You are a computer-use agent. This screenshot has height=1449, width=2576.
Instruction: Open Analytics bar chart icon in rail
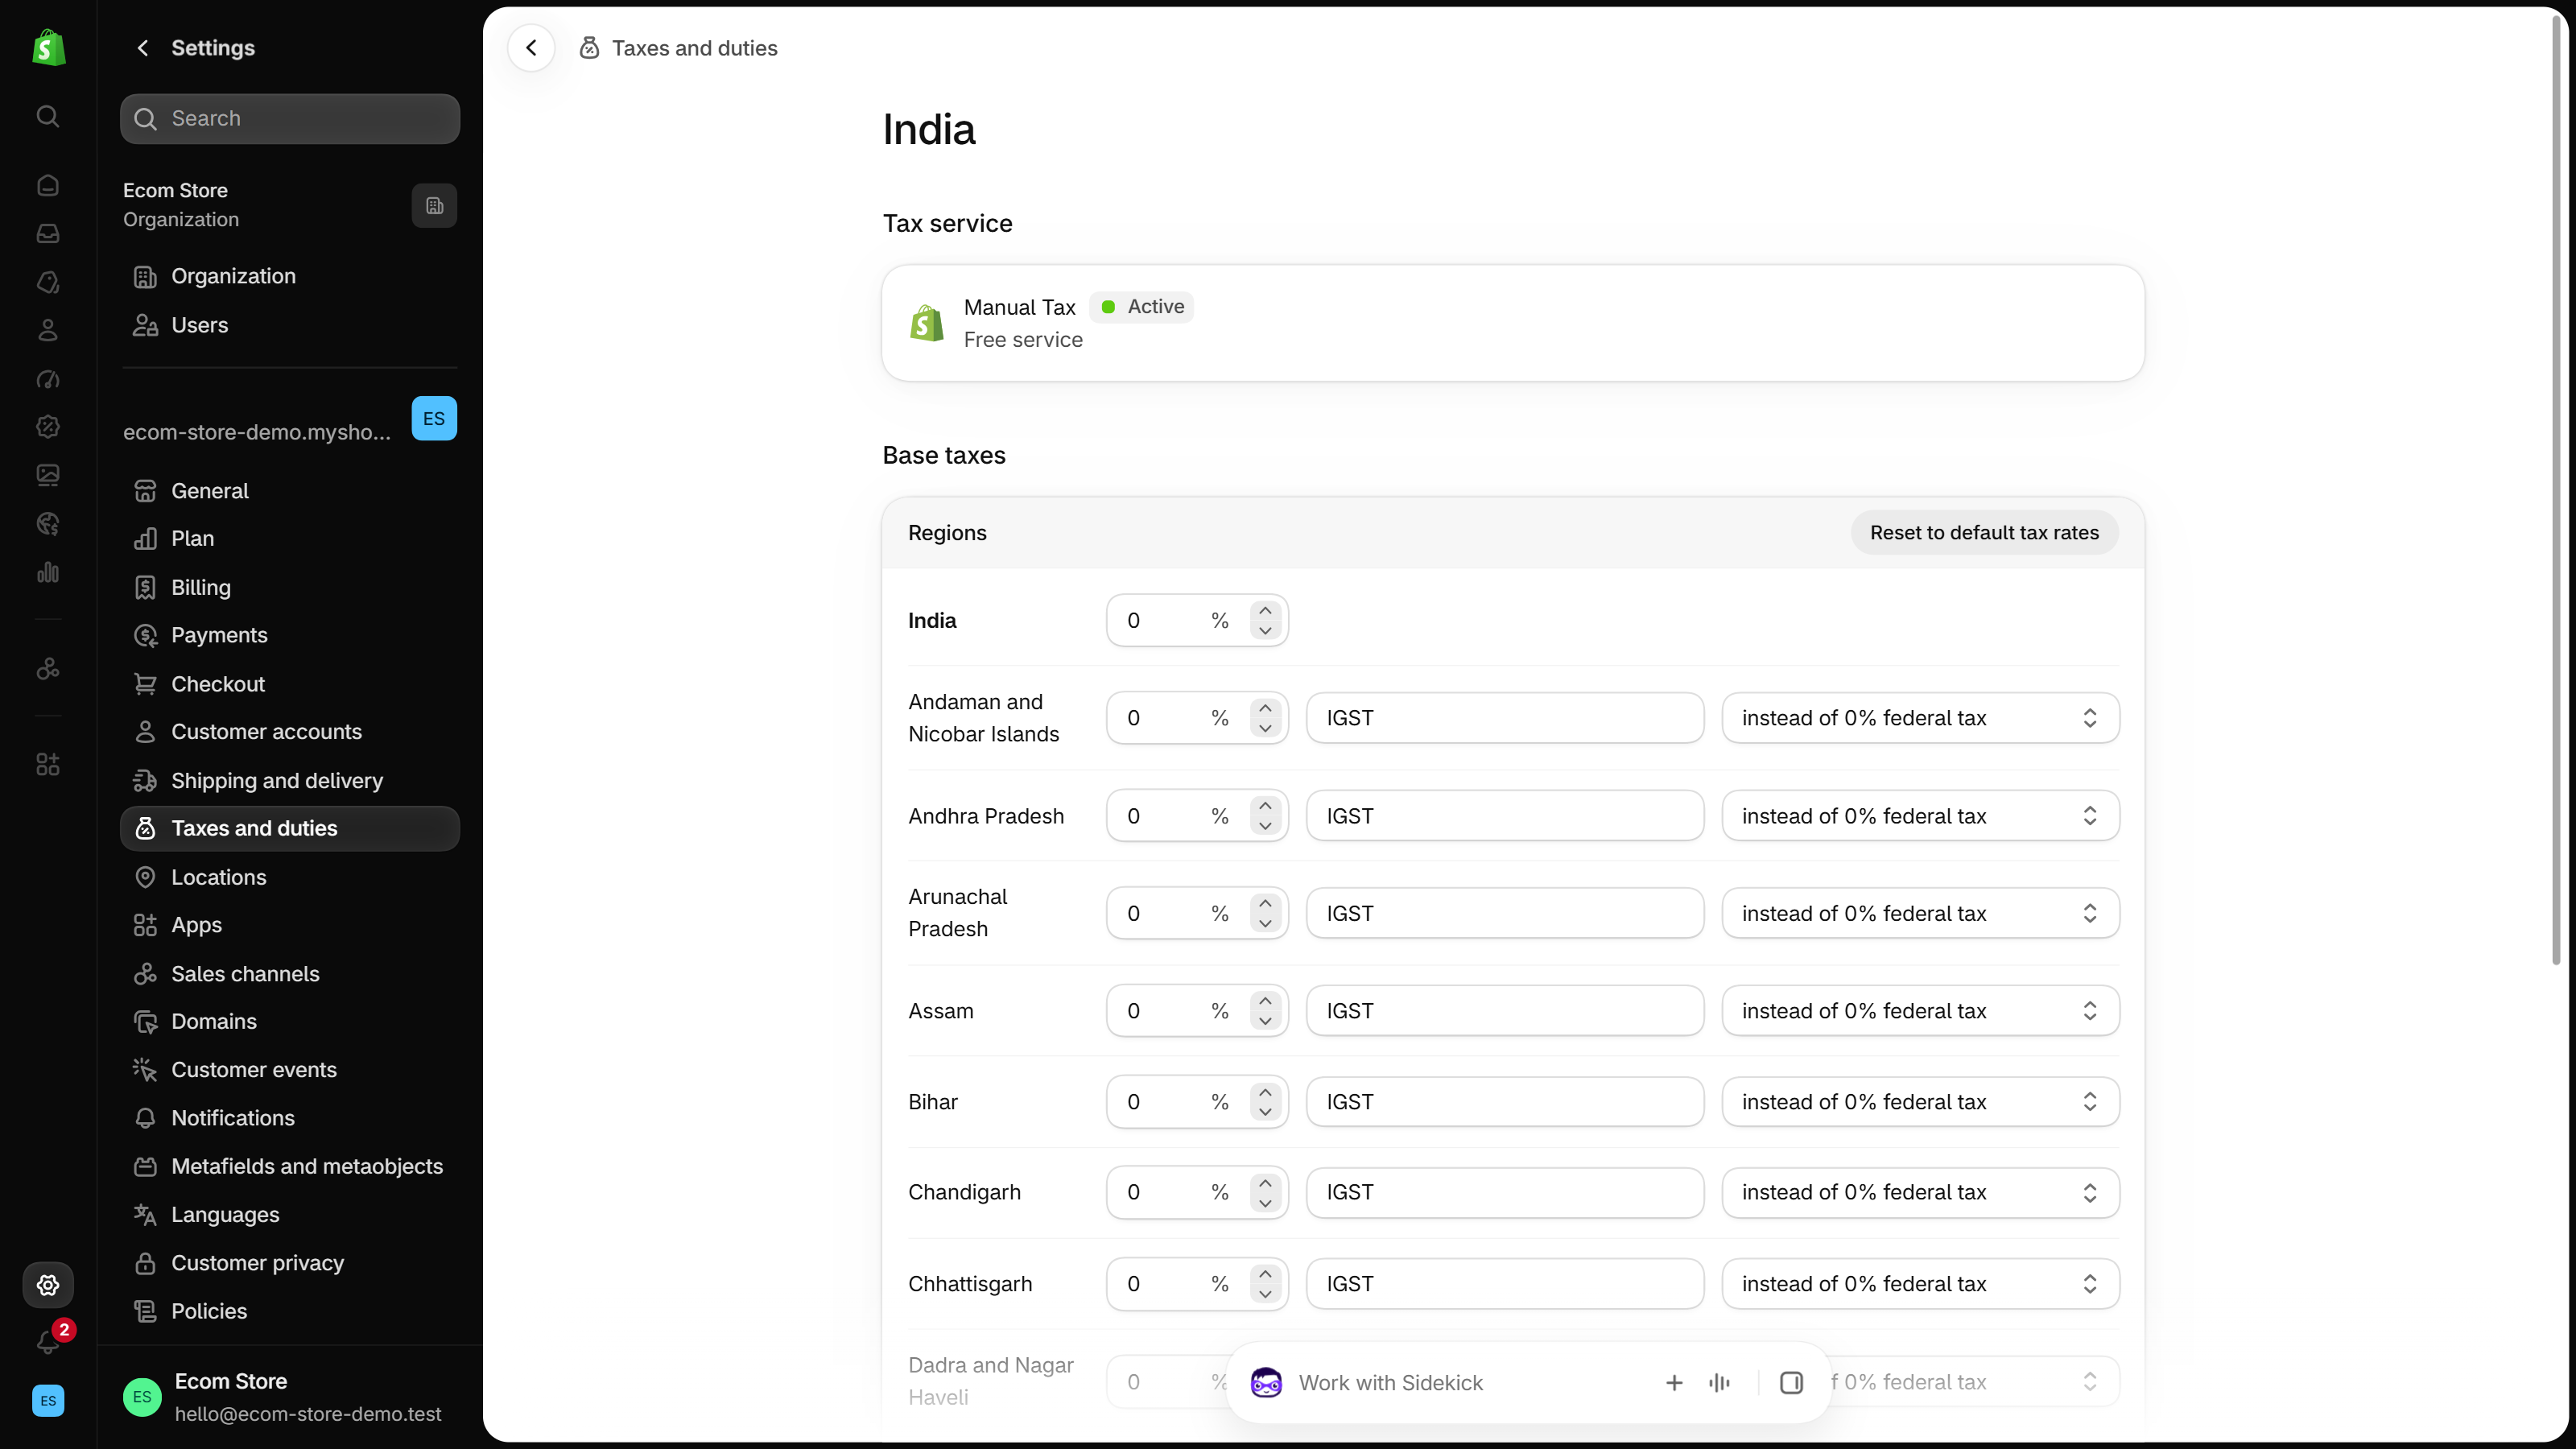(x=48, y=573)
